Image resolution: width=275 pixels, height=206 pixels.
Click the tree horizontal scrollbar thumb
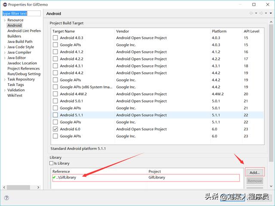[18, 187]
